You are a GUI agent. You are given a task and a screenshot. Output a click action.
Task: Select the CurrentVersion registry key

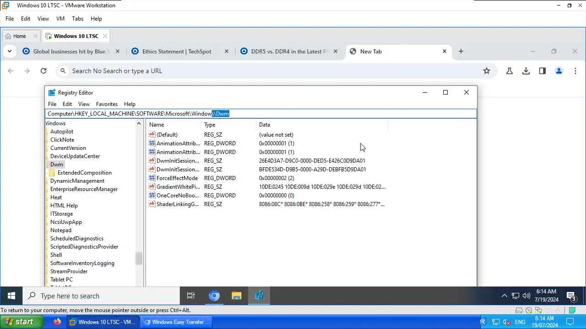(x=68, y=148)
